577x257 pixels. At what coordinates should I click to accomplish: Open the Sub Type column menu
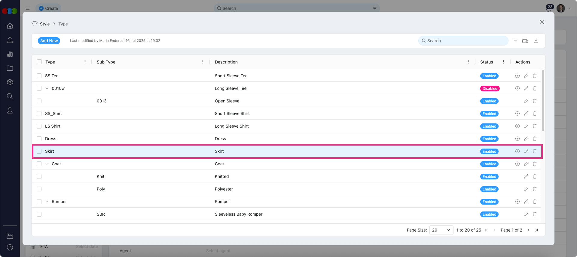tap(203, 62)
